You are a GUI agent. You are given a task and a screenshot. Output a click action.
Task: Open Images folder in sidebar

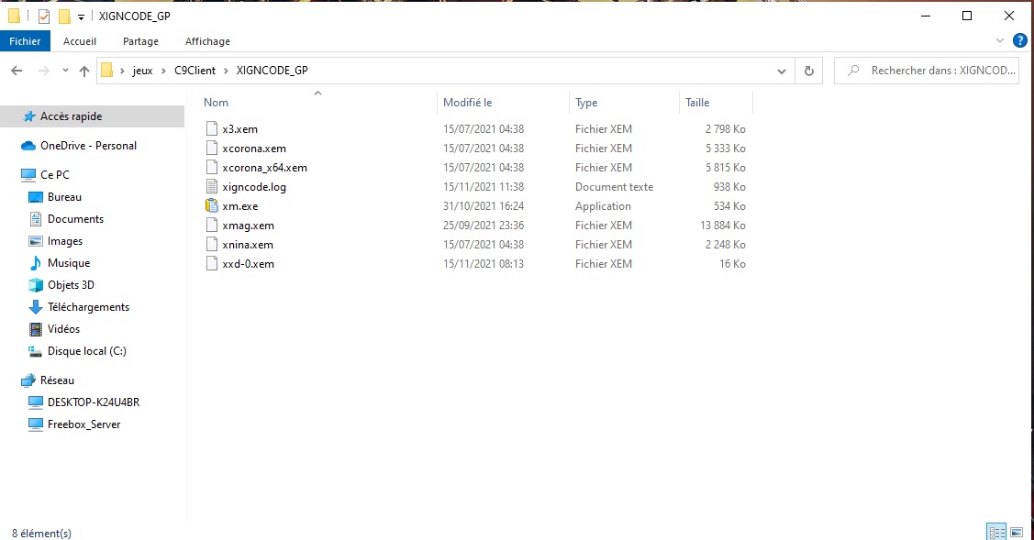click(x=64, y=241)
